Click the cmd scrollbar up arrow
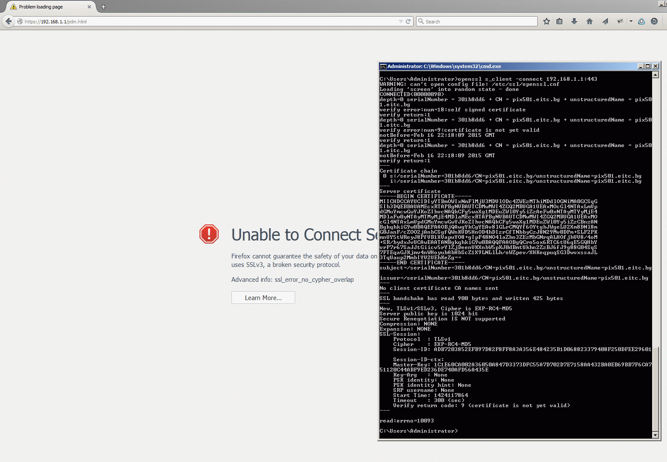 (656, 75)
